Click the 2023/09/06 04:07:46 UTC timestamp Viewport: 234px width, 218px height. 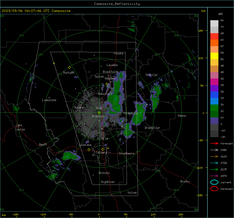36,11
